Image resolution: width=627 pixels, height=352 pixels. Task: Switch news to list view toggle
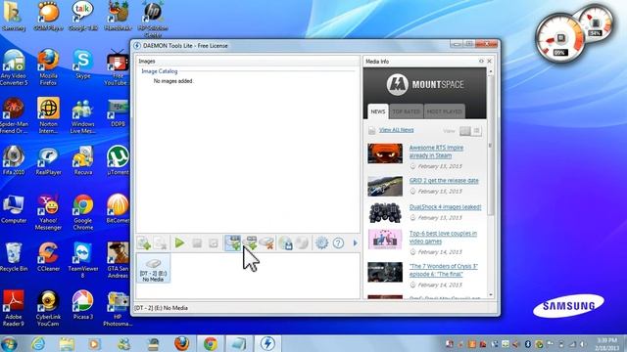476,131
